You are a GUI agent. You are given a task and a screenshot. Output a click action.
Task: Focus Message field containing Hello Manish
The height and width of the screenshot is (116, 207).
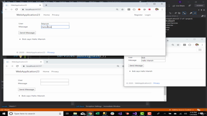153,61
